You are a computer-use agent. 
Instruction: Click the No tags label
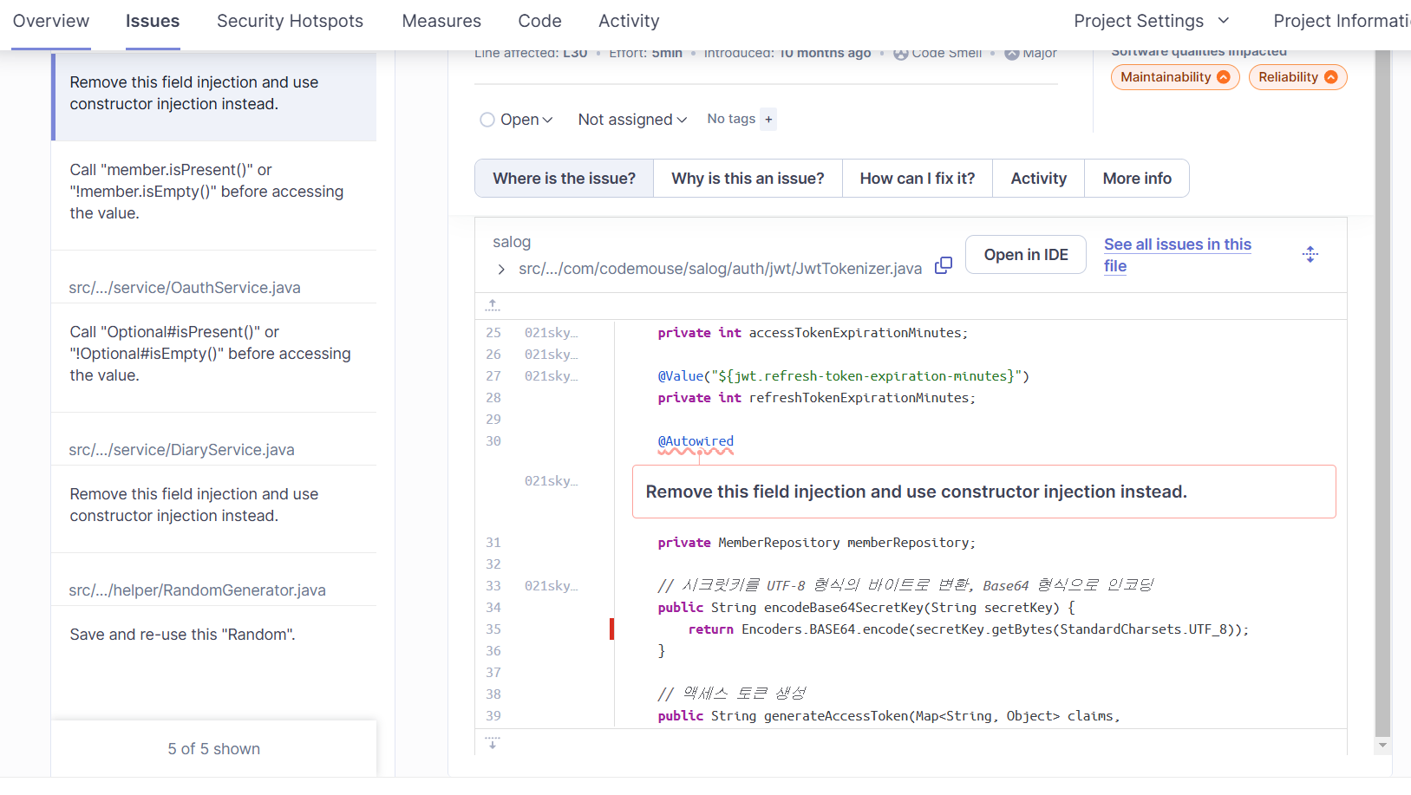pos(731,119)
